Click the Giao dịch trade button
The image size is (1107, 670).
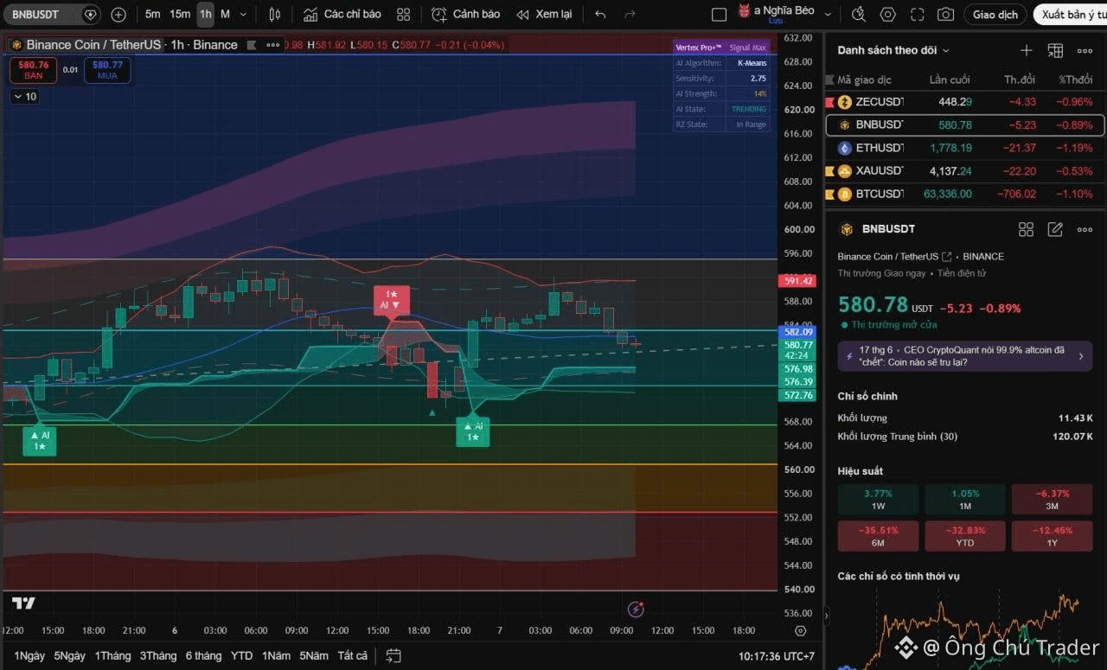(995, 15)
